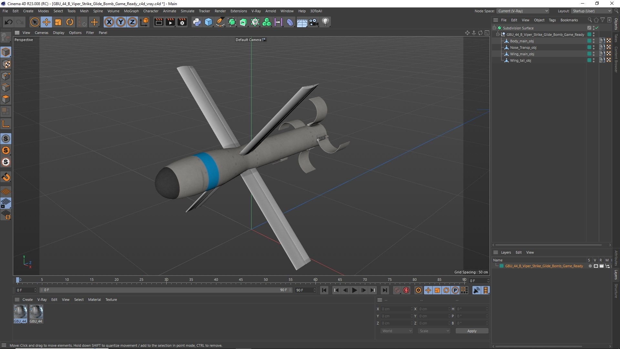
Task: Switch to Polygons mode
Action: (x=6, y=99)
